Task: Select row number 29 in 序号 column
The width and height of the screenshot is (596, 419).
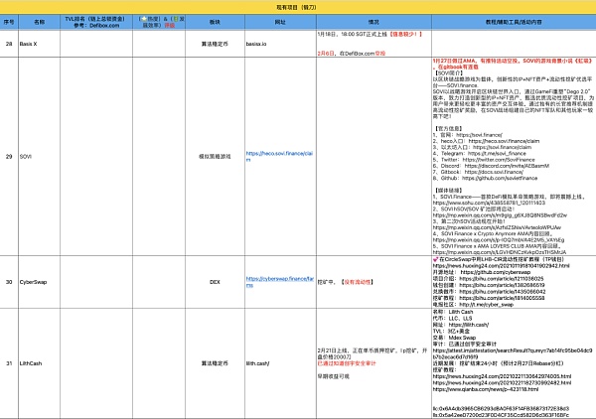Action: (x=9, y=157)
